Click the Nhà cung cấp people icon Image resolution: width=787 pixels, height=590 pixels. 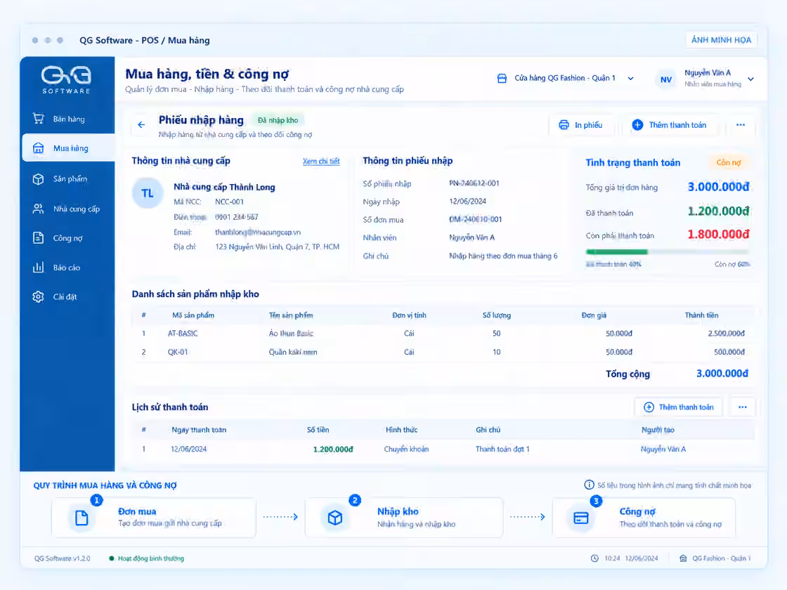[x=38, y=209]
